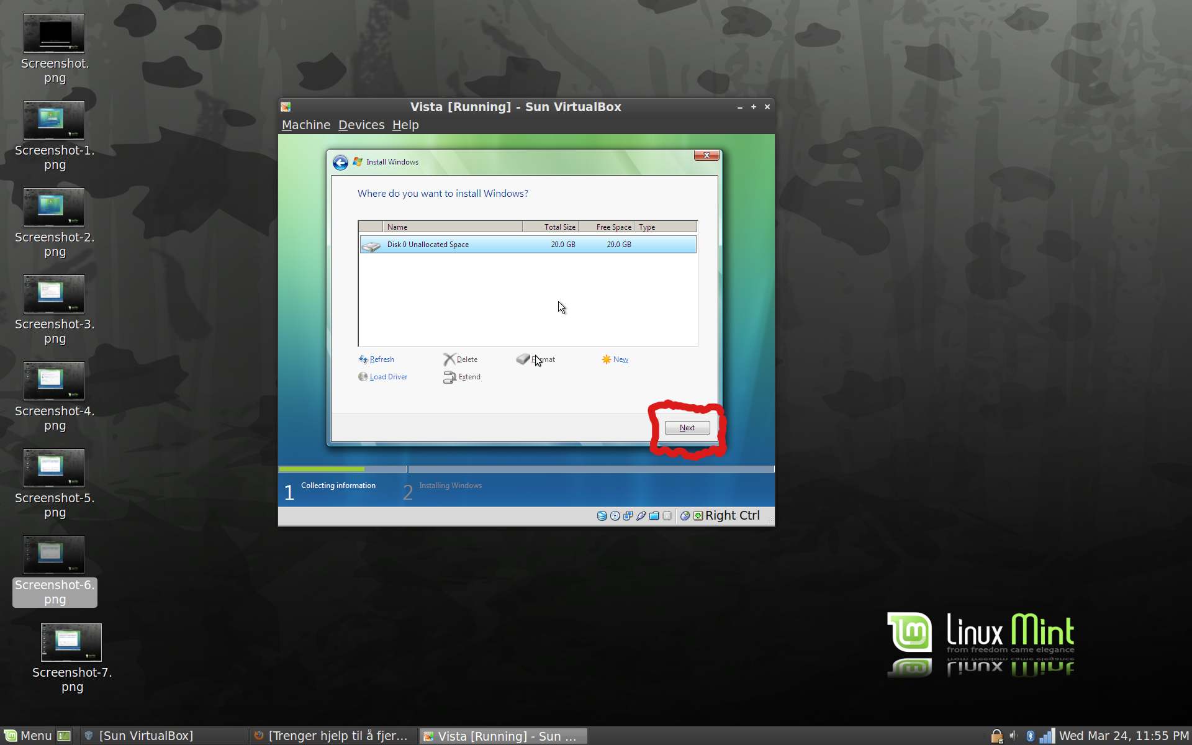1192x745 pixels.
Task: Click the Vista [Running] taskbar entry
Action: 503,736
